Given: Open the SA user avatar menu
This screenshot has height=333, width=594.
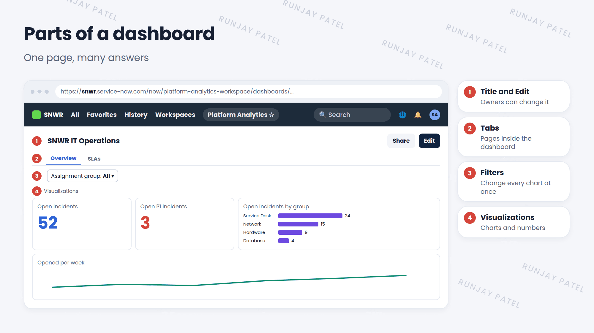Looking at the screenshot, I should pyautogui.click(x=435, y=115).
